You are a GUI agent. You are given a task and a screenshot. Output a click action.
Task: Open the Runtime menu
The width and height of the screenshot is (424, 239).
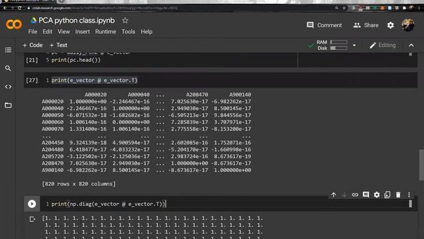point(105,32)
